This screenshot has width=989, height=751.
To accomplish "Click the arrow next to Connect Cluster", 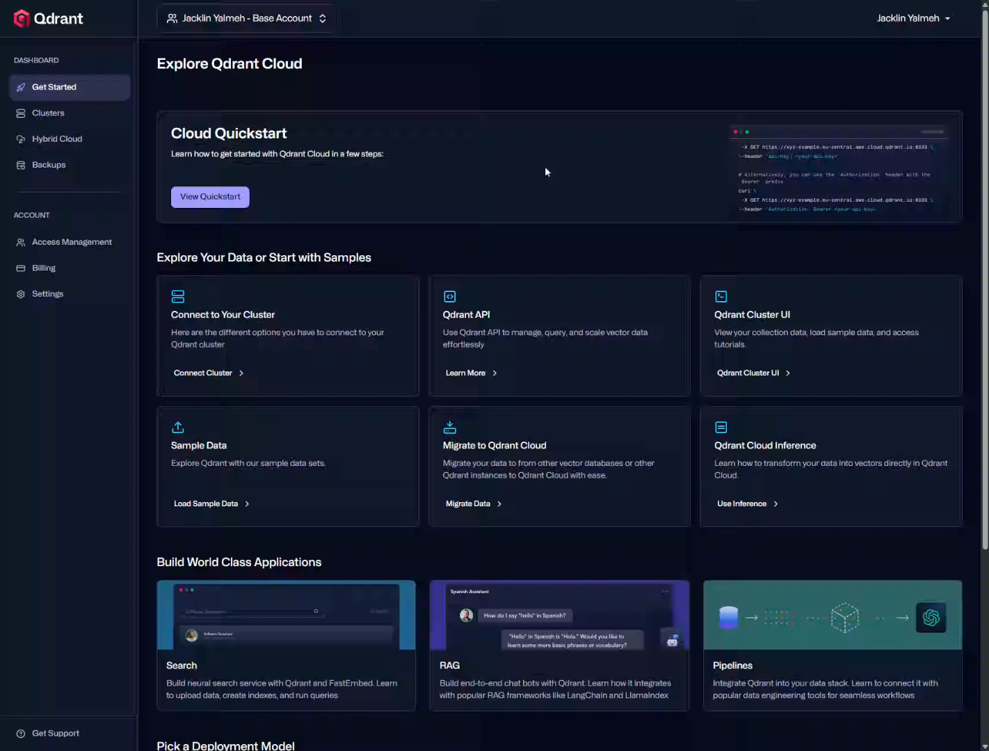I will tap(241, 373).
